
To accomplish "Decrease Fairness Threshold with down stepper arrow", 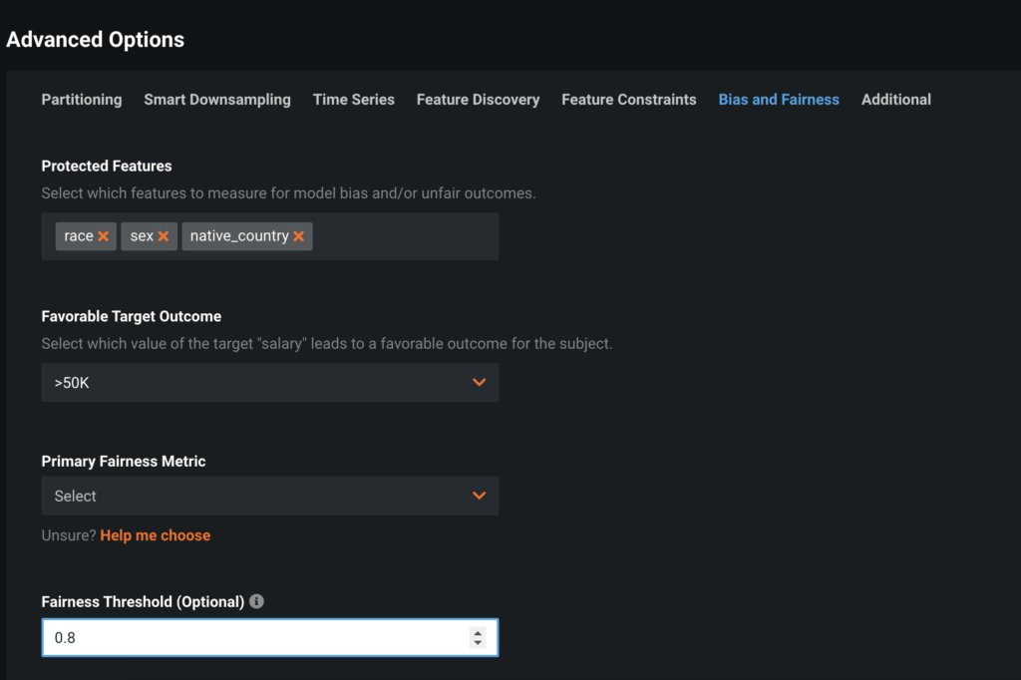I will click(x=478, y=643).
